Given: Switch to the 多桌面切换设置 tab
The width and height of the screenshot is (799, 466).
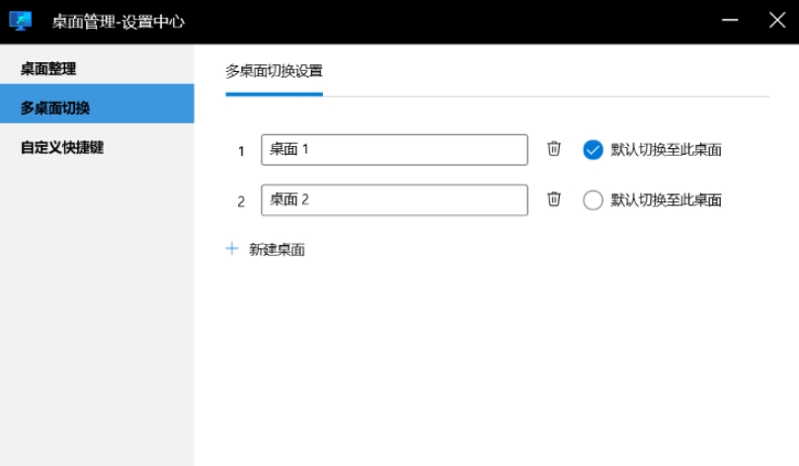Looking at the screenshot, I should [274, 71].
